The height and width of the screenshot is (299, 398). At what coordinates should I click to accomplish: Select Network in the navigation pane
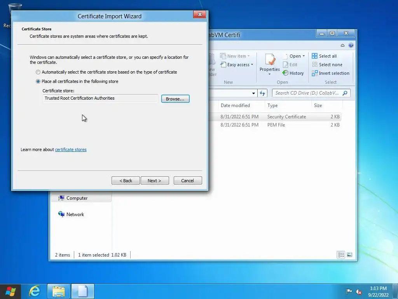[75, 215]
